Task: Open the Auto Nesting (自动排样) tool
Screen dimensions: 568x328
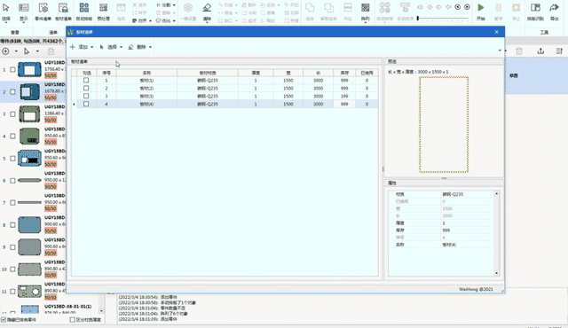Action: coord(84,8)
